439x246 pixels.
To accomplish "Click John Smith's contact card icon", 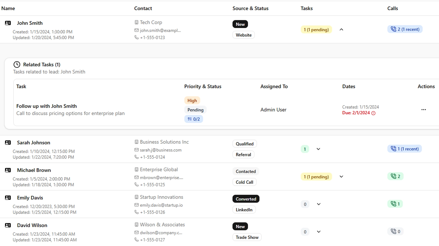I will pyautogui.click(x=8, y=23).
